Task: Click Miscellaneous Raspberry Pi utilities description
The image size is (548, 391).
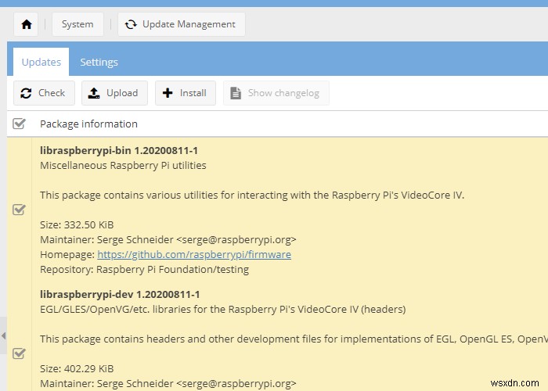Action: pyautogui.click(x=123, y=166)
